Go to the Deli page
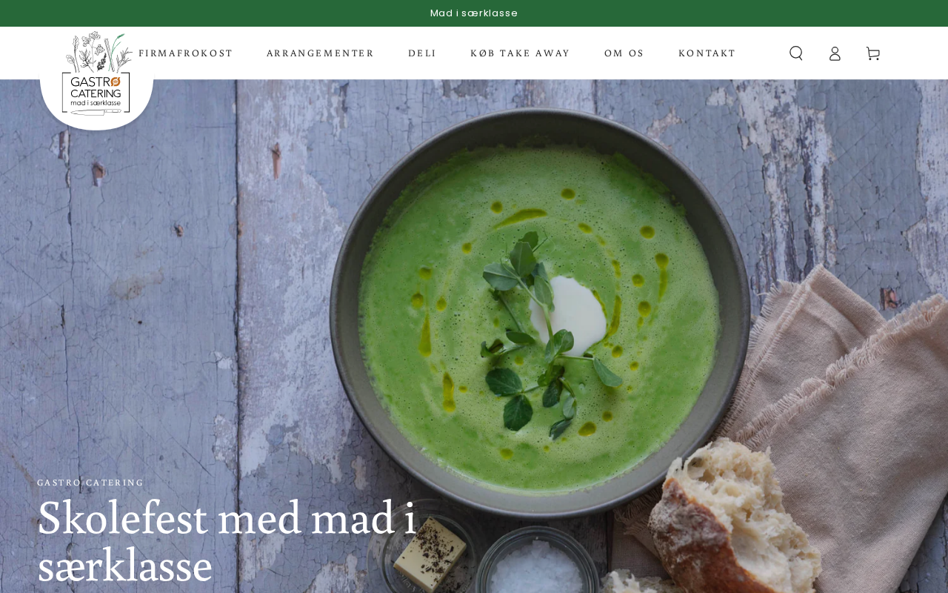The height and width of the screenshot is (593, 948). pos(422,53)
